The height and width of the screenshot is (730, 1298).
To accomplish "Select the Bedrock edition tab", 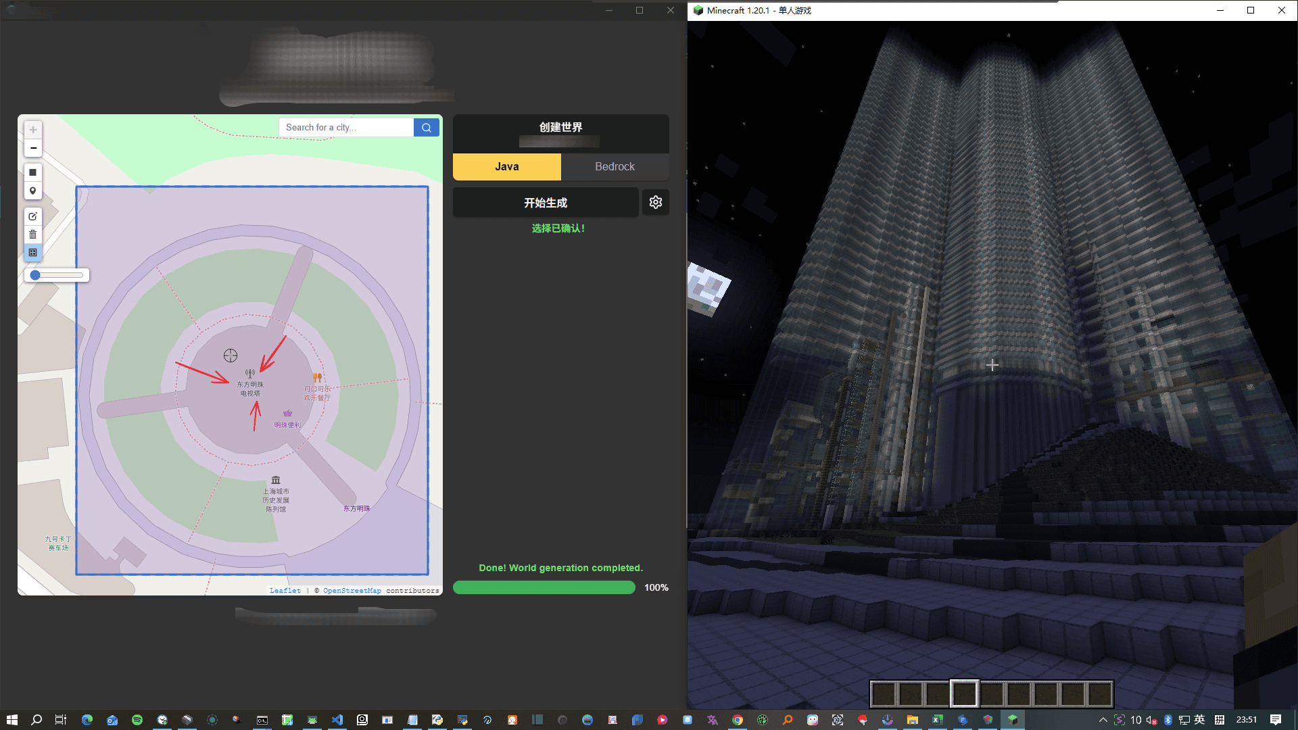I will pos(615,166).
